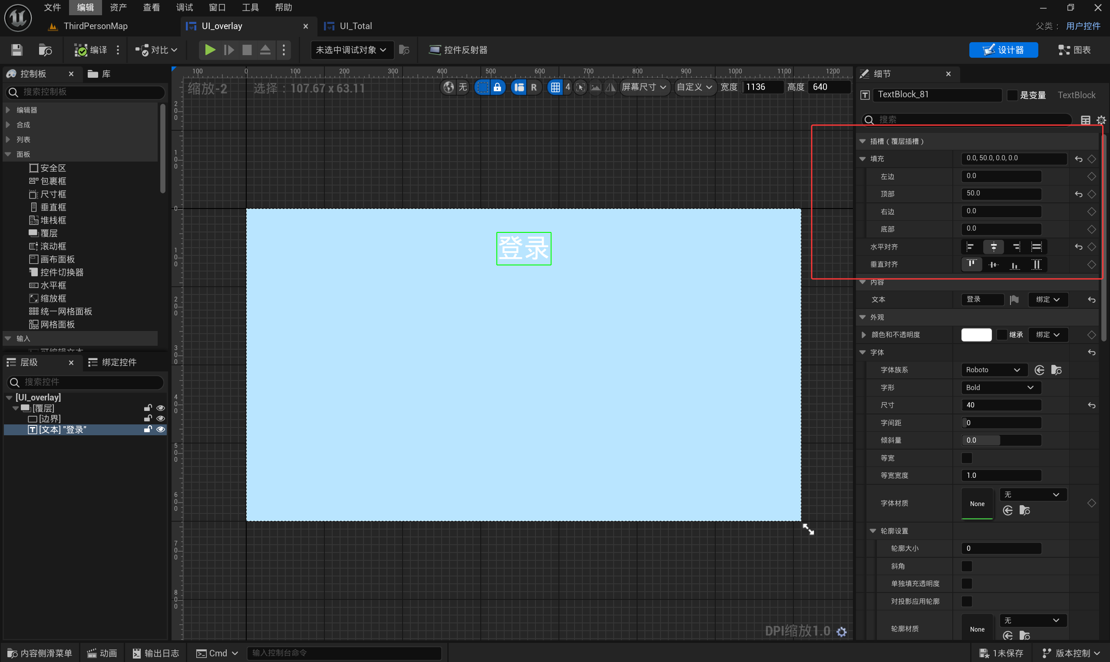The height and width of the screenshot is (662, 1110).
Task: Open DPI scale settings gear in viewport
Action: coord(842,632)
